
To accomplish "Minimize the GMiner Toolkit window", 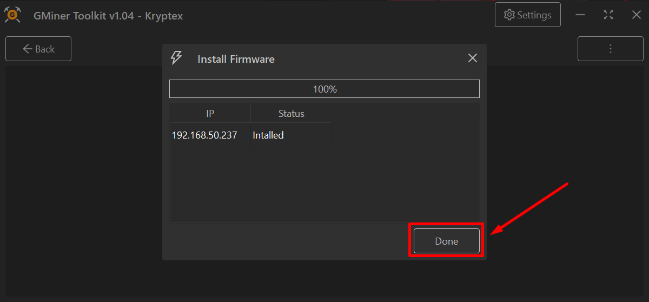I will [x=580, y=15].
